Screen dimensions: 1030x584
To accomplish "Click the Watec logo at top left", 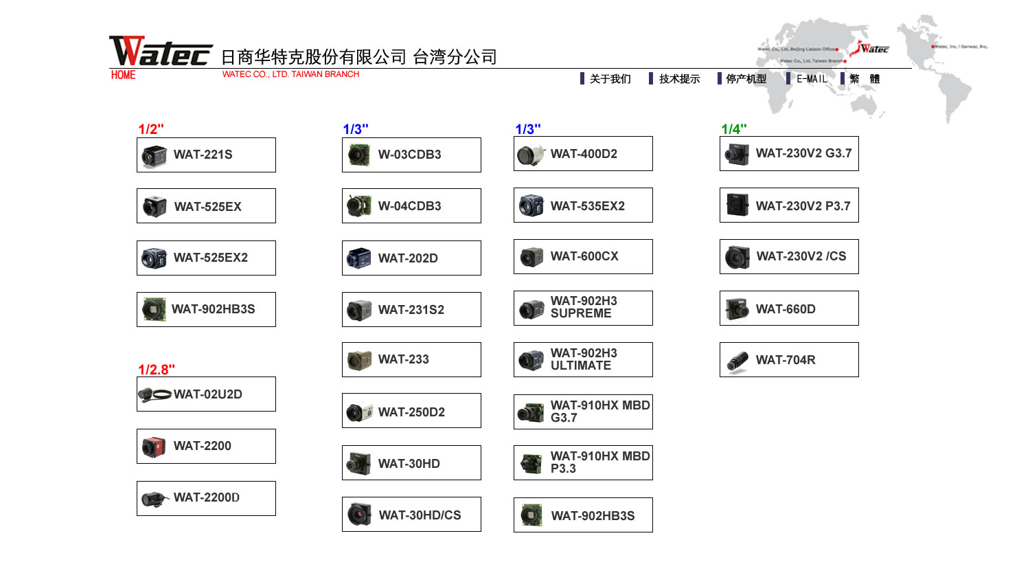I will pyautogui.click(x=161, y=52).
